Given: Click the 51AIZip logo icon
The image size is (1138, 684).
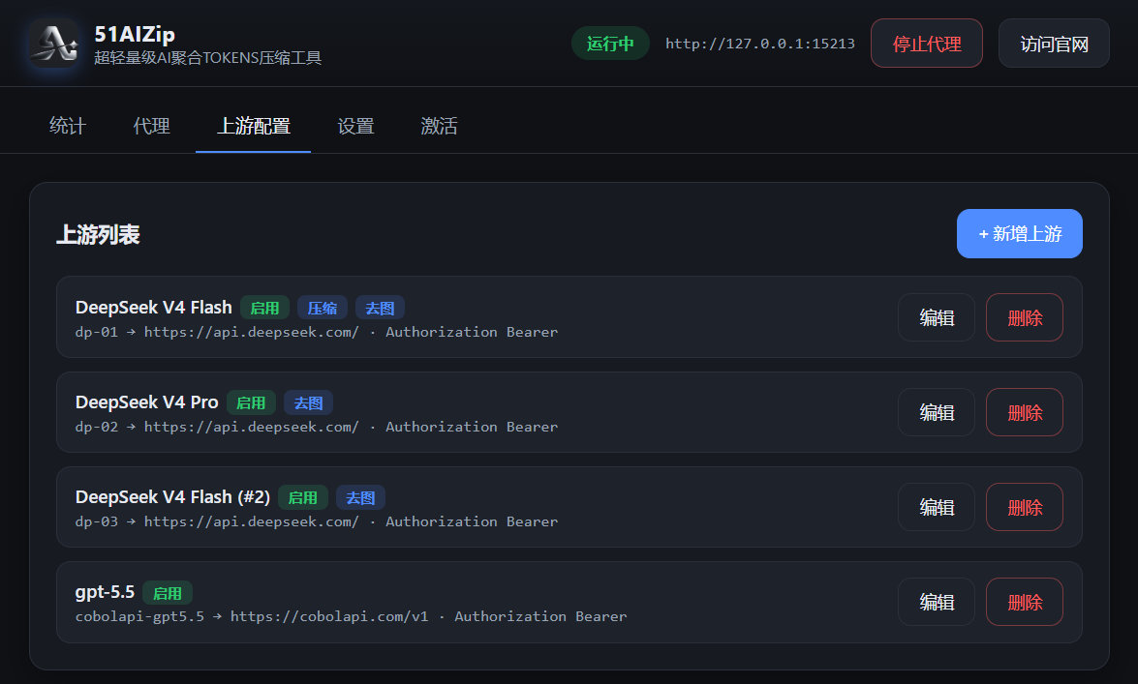Looking at the screenshot, I should coord(54,44).
